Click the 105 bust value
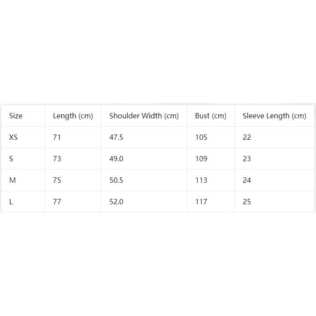 tap(201, 138)
